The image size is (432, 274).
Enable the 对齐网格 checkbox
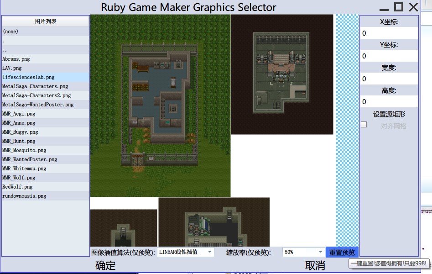point(364,125)
